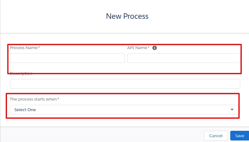Screen dimensions: 249x142
Task: Open the process starts when combo box
Action: [121, 110]
